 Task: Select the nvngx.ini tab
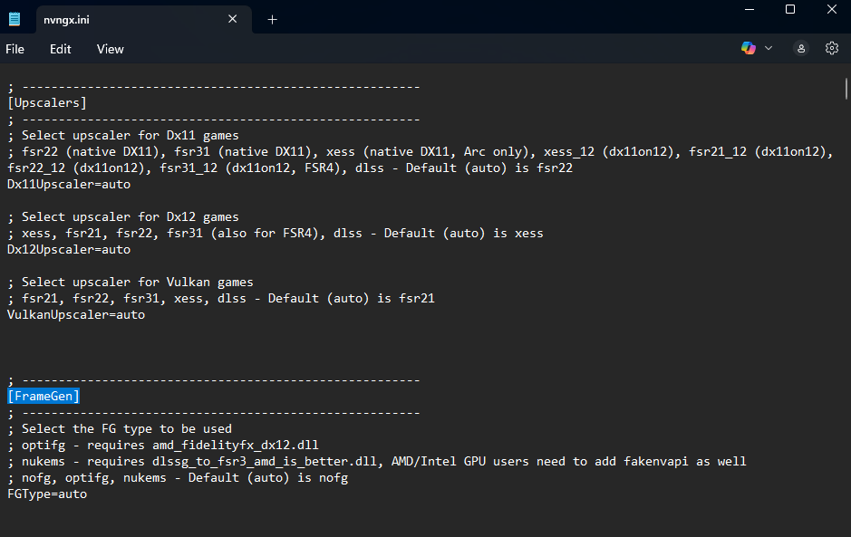144,20
